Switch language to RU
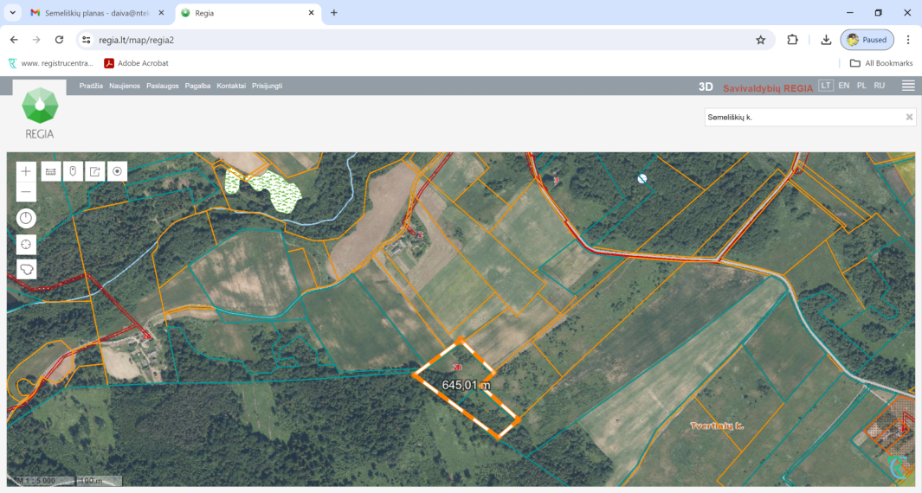The image size is (922, 493). (x=879, y=86)
